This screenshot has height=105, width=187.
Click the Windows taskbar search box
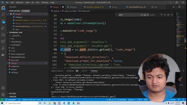point(21,103)
